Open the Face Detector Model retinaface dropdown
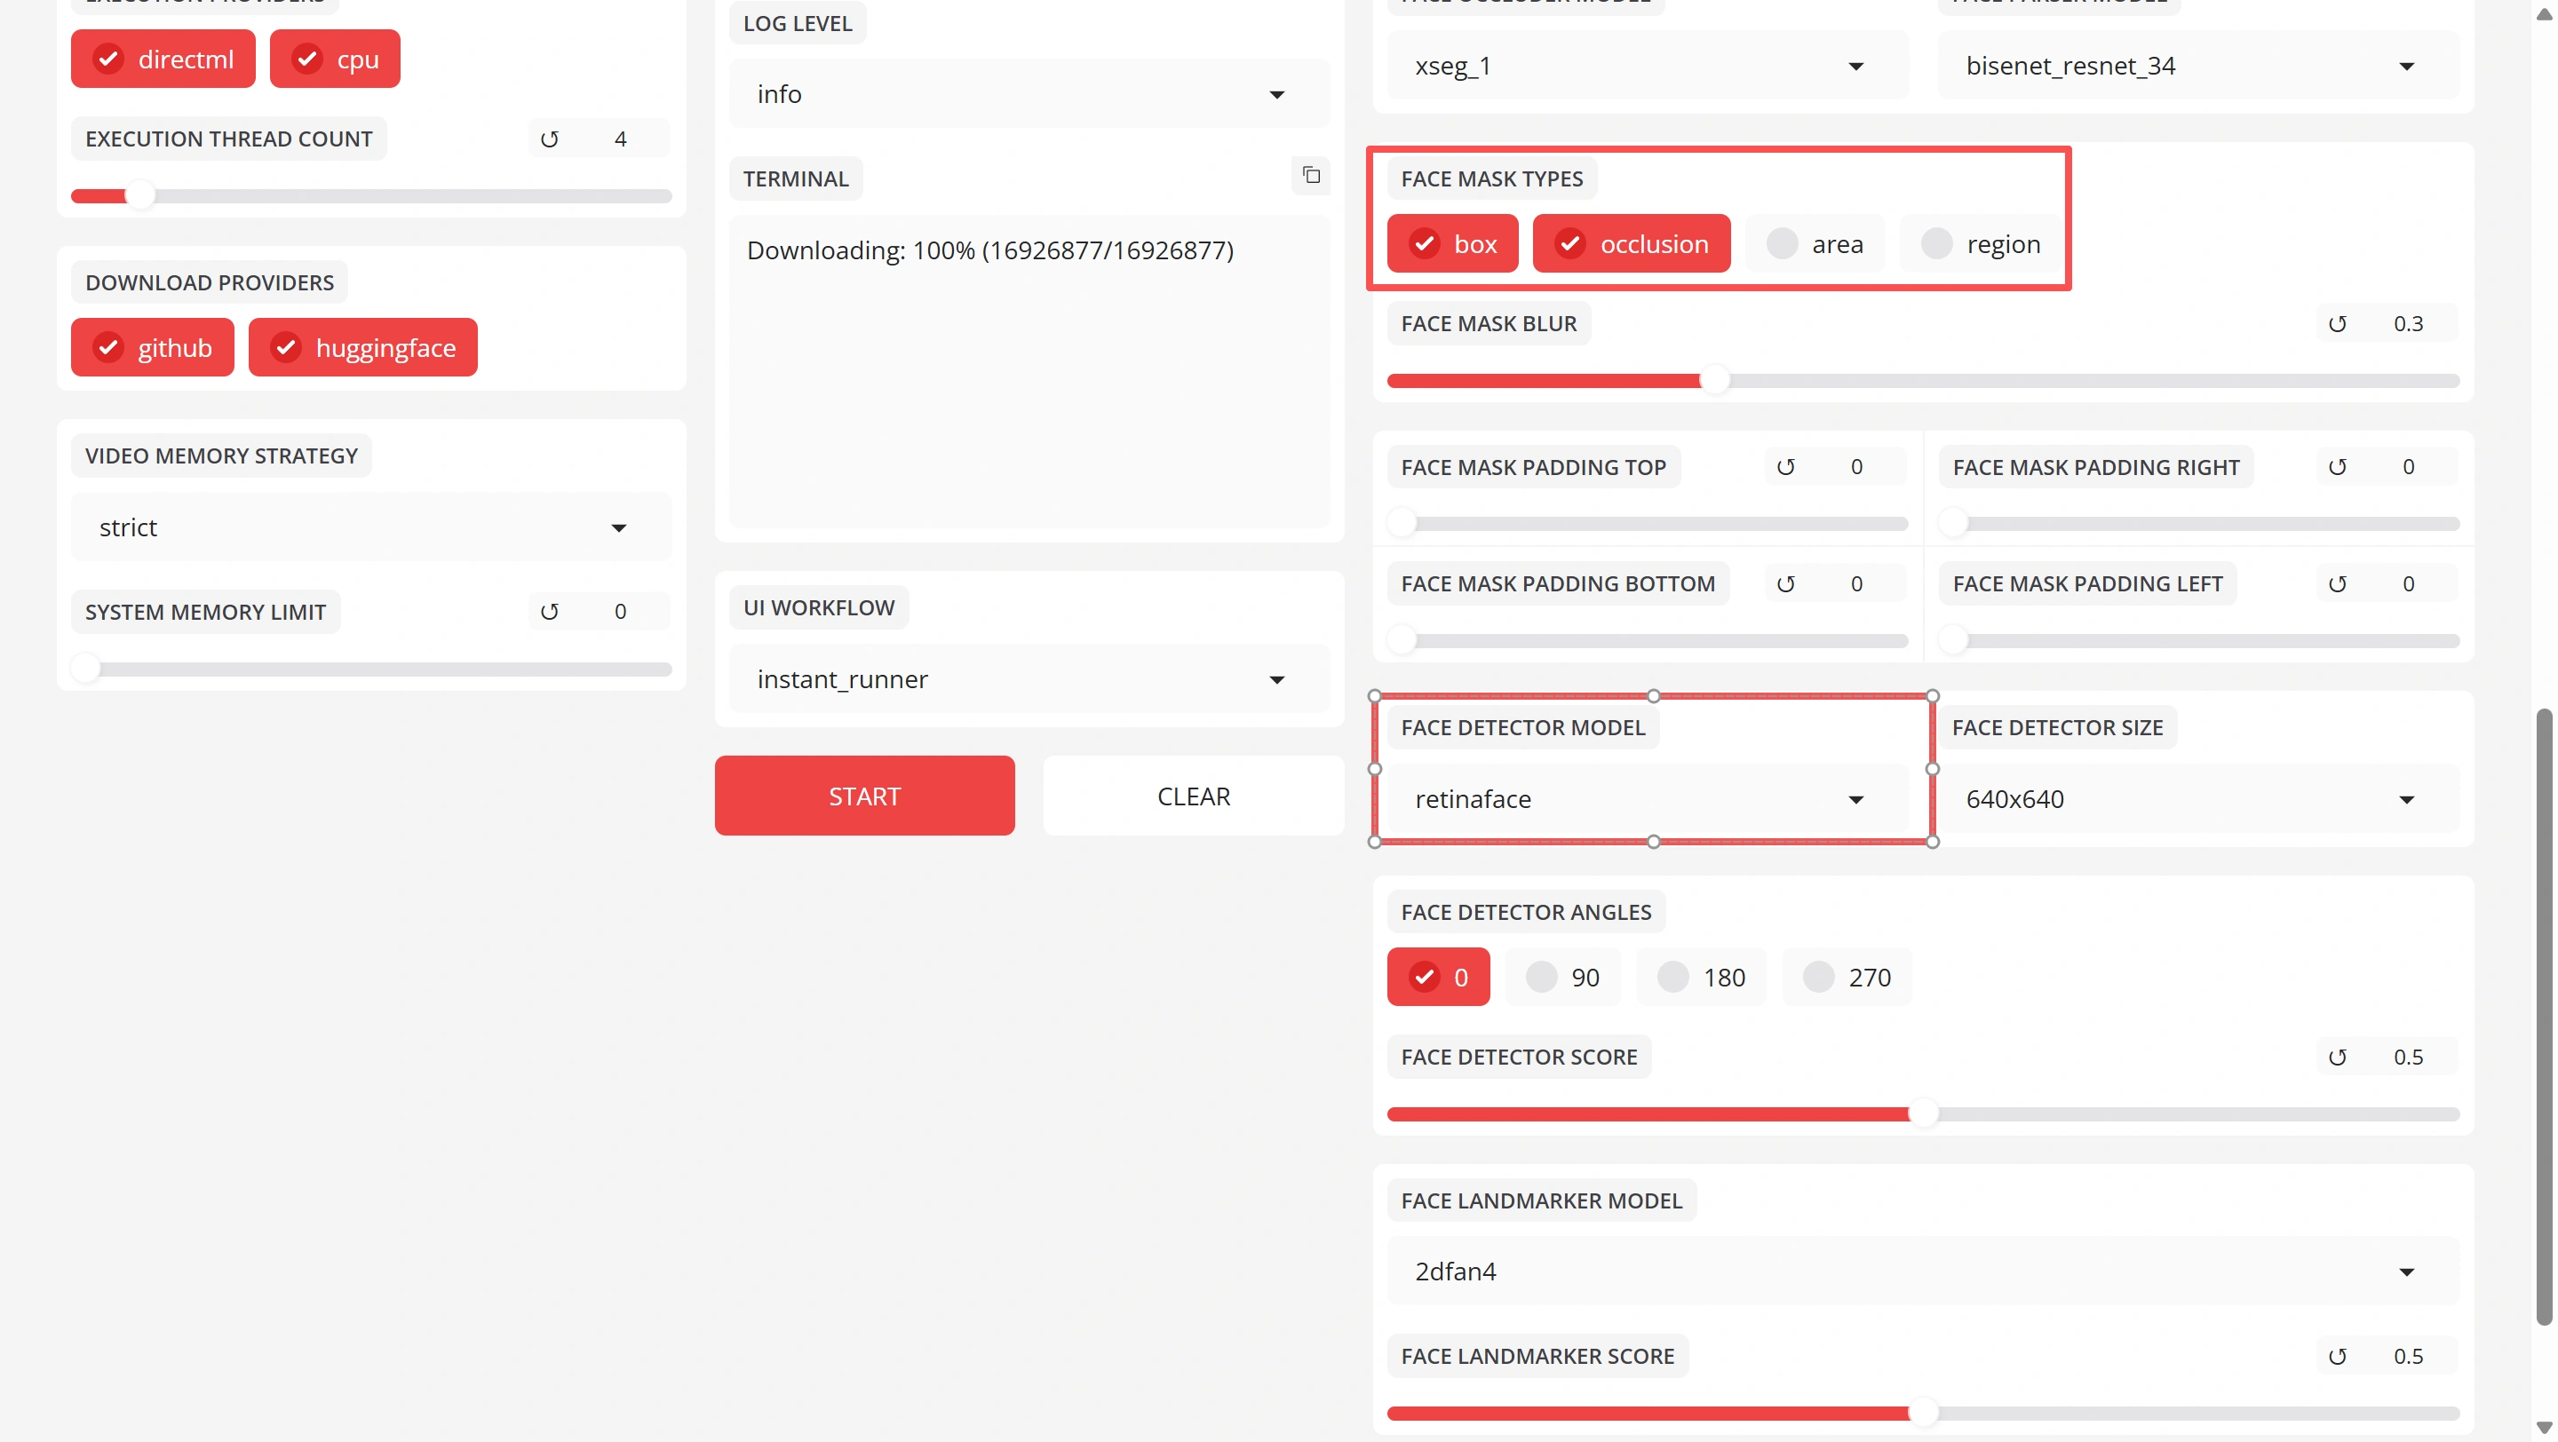Image resolution: width=2558 pixels, height=1442 pixels. click(1648, 799)
